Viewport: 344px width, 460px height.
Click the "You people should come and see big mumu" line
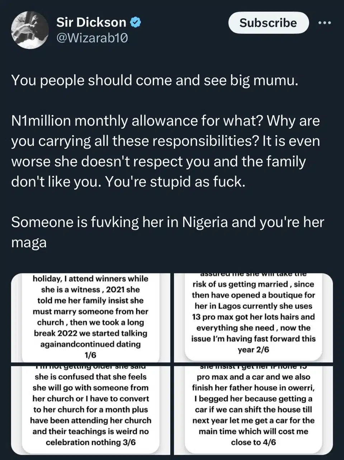click(155, 80)
